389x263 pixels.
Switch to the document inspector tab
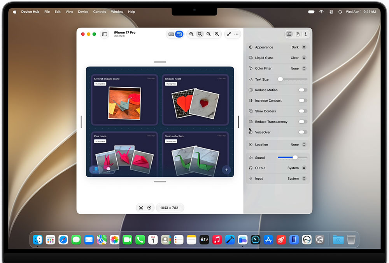click(x=298, y=34)
